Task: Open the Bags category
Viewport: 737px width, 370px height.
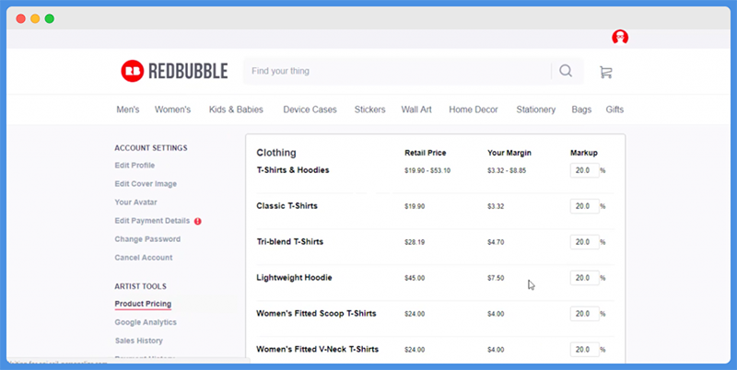Action: click(581, 110)
